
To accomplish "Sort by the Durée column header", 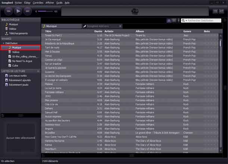I will pos(98,31).
